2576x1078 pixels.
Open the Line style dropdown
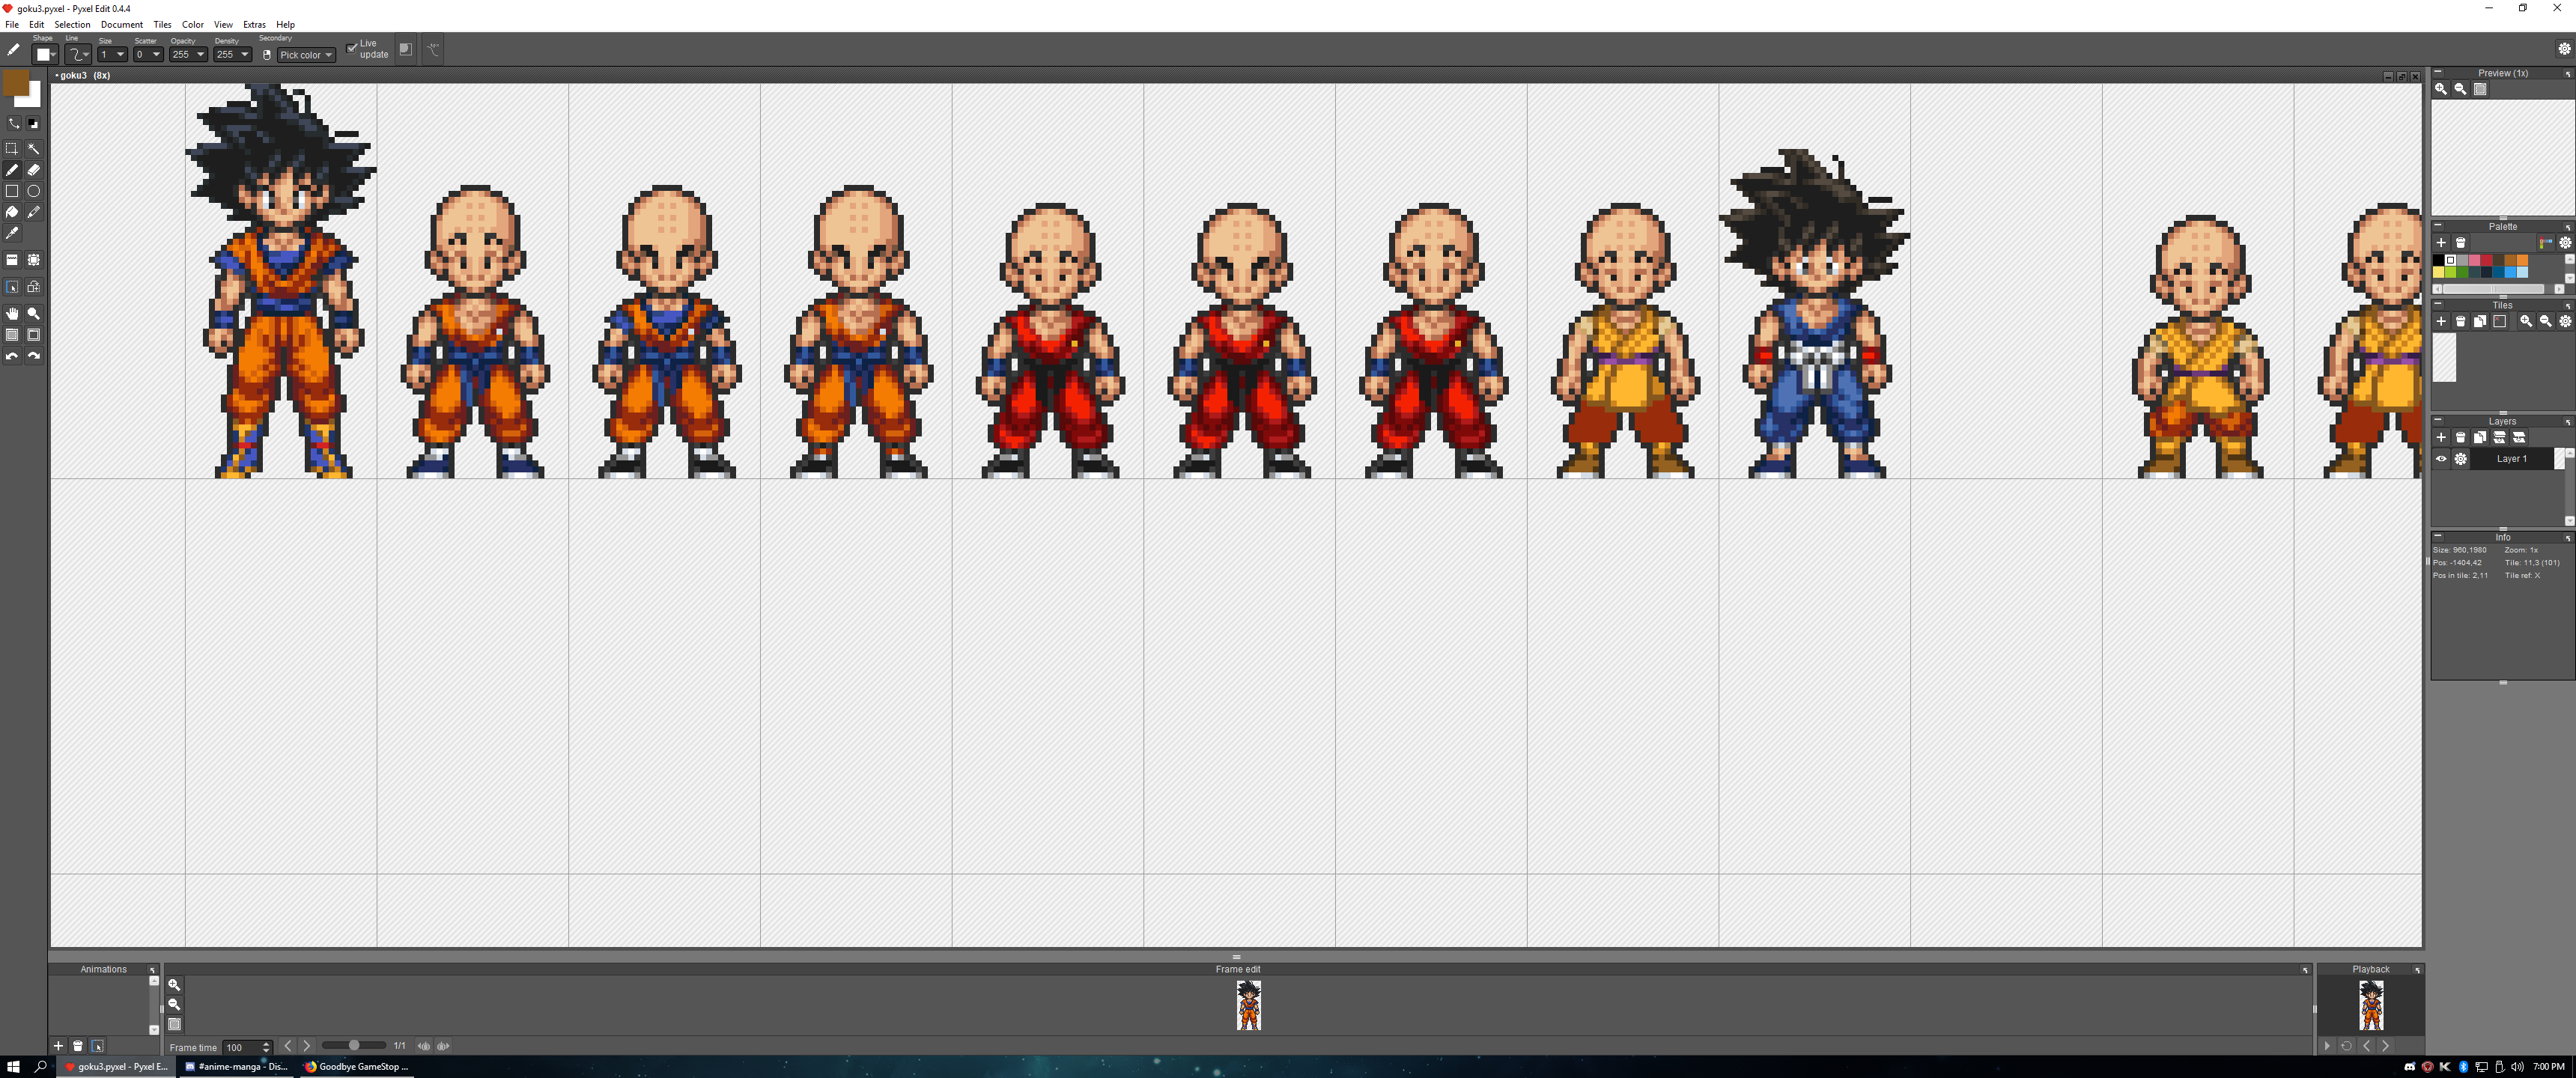[x=78, y=54]
